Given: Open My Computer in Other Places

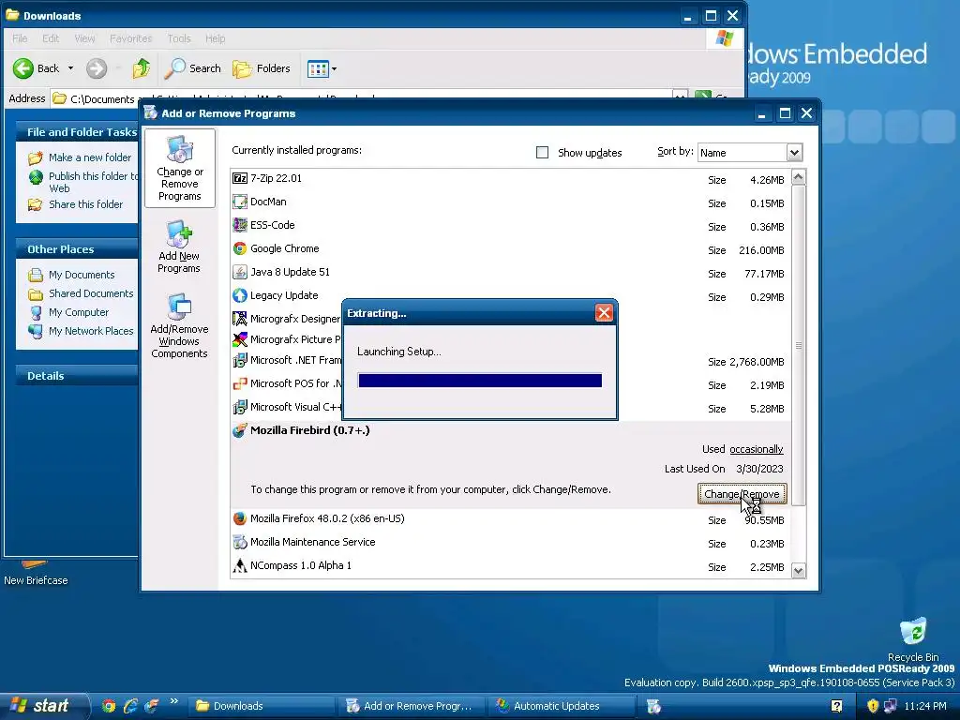Looking at the screenshot, I should 79,312.
